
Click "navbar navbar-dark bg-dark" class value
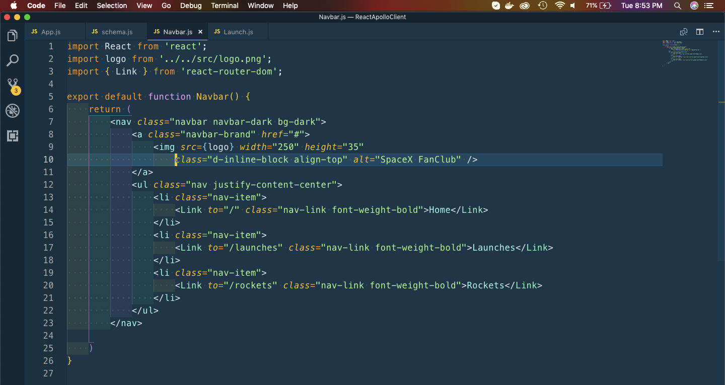[x=245, y=122]
